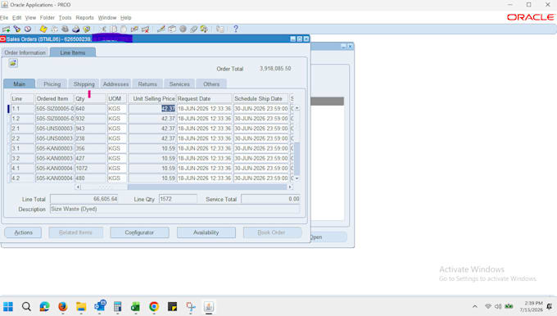Click the Related Items button
The image size is (557, 316).
coord(75,232)
